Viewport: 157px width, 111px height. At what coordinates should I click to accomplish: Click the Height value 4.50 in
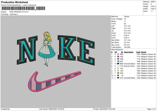[153, 6]
